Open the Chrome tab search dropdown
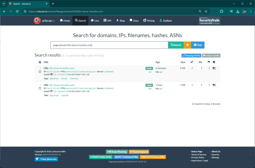The width and height of the screenshot is (255, 168). (x=4, y=4)
